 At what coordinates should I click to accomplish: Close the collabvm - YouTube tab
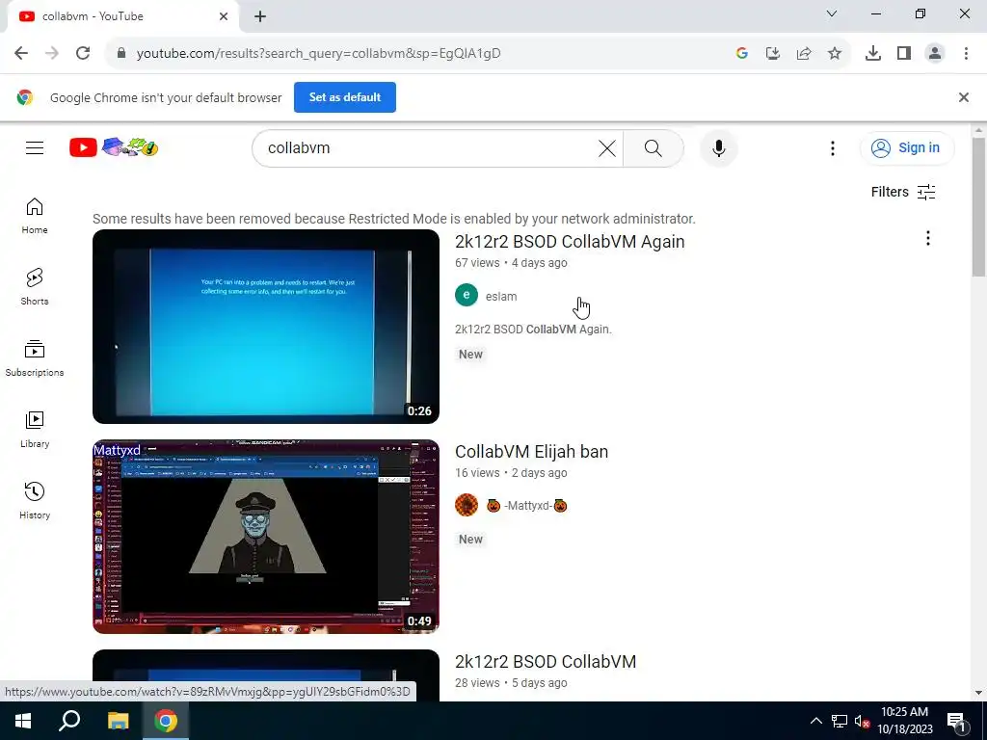(x=224, y=17)
